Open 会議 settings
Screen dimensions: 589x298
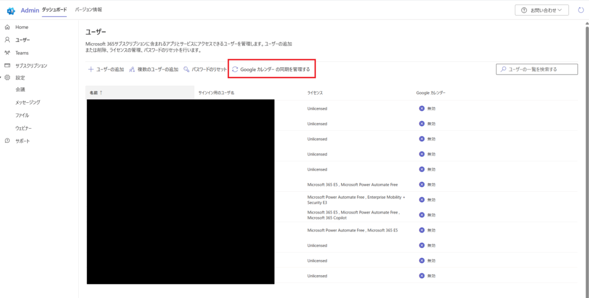click(20, 90)
